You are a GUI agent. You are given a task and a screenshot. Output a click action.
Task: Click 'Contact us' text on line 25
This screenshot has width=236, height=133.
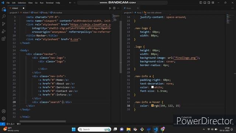click(64, 91)
